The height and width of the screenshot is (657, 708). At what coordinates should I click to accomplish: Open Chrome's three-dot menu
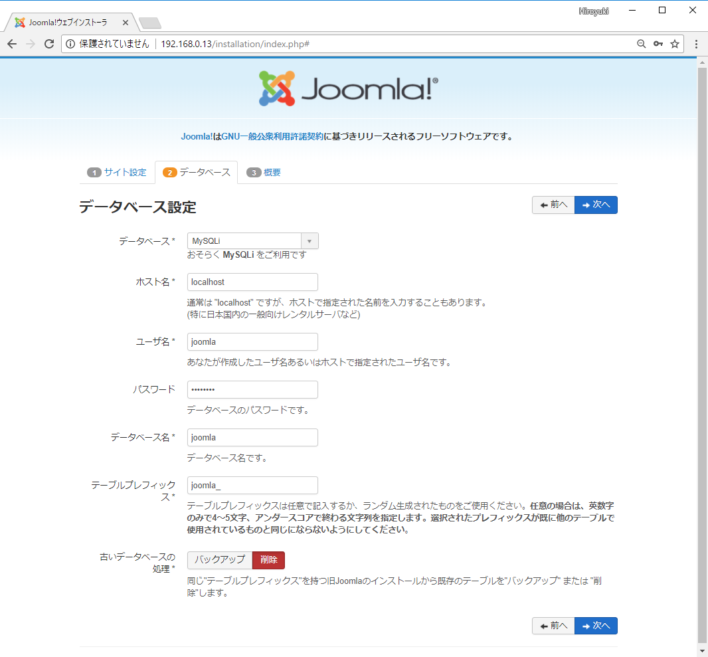tap(696, 44)
